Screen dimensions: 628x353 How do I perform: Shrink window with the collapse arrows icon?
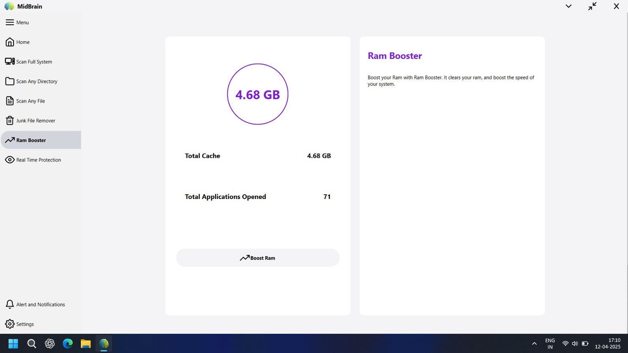(x=592, y=6)
